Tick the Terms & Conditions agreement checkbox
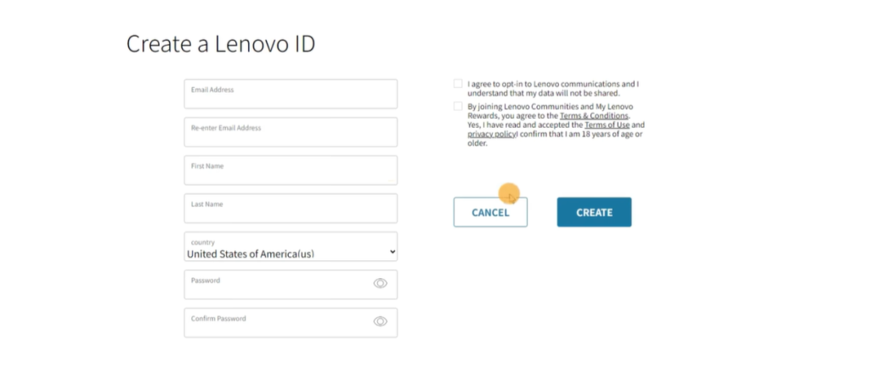Viewport: 870px width, 384px height. coord(458,107)
